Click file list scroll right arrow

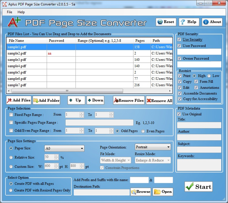(x=170, y=91)
